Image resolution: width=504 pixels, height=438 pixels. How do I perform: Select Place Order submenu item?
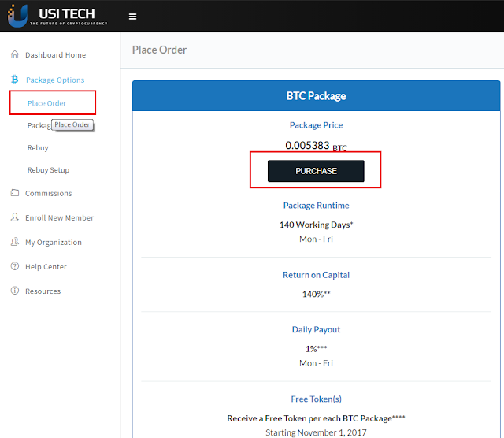coord(46,103)
